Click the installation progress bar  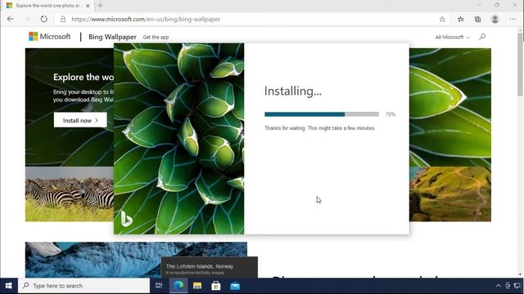(322, 114)
